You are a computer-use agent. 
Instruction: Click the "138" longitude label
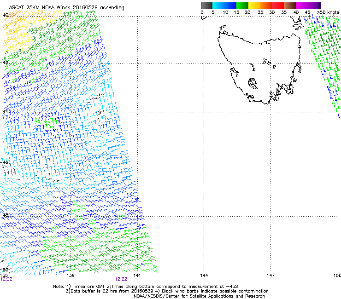click(71, 276)
